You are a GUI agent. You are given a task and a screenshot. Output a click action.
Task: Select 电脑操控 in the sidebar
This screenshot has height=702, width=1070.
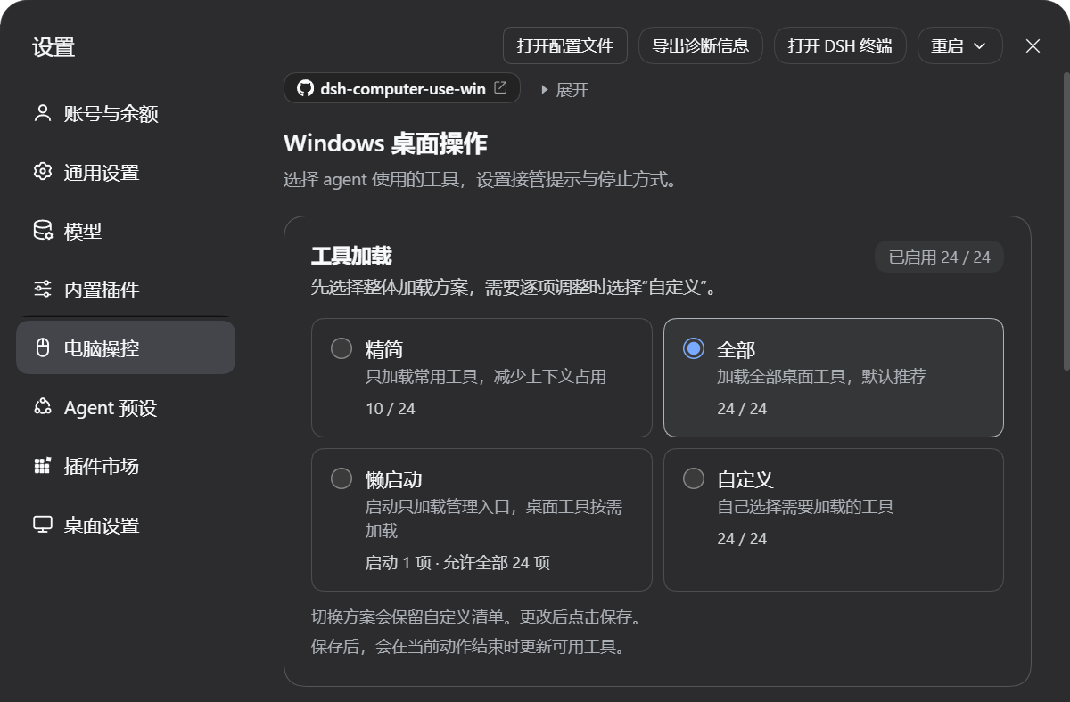[x=126, y=347]
